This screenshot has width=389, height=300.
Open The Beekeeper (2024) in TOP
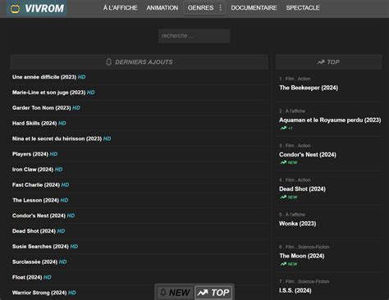coord(309,88)
